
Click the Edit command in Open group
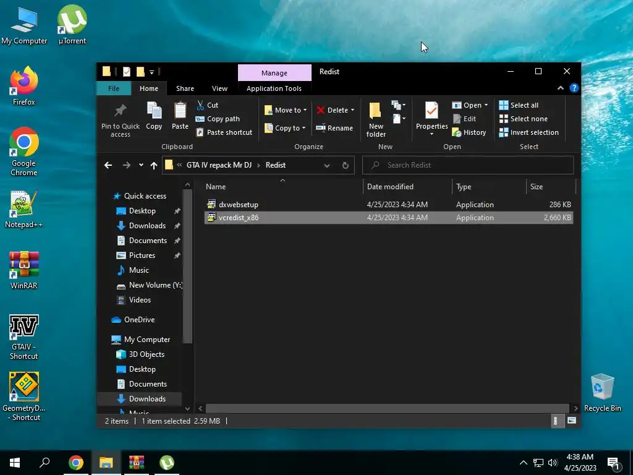[x=465, y=119]
